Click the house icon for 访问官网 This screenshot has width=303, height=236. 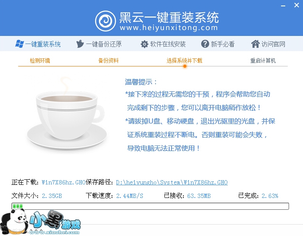point(255,44)
